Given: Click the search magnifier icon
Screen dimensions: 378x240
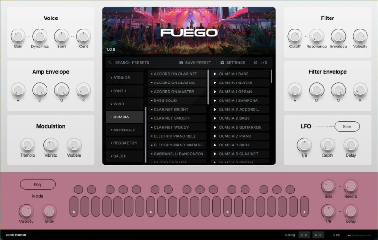Looking at the screenshot, I should point(110,62).
